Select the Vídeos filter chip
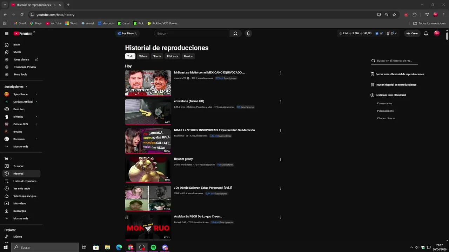 [x=143, y=56]
